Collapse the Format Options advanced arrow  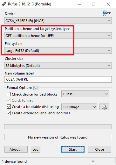tap(36, 88)
